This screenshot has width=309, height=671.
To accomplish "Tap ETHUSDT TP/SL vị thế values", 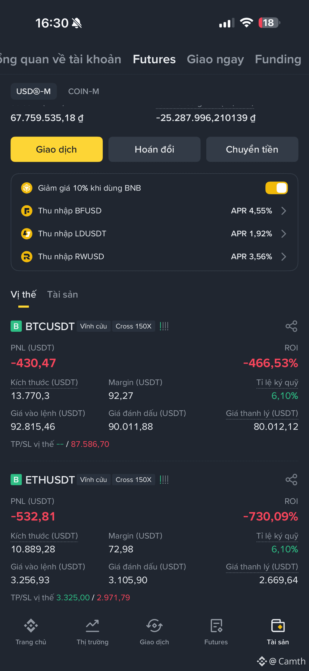I will [93, 598].
